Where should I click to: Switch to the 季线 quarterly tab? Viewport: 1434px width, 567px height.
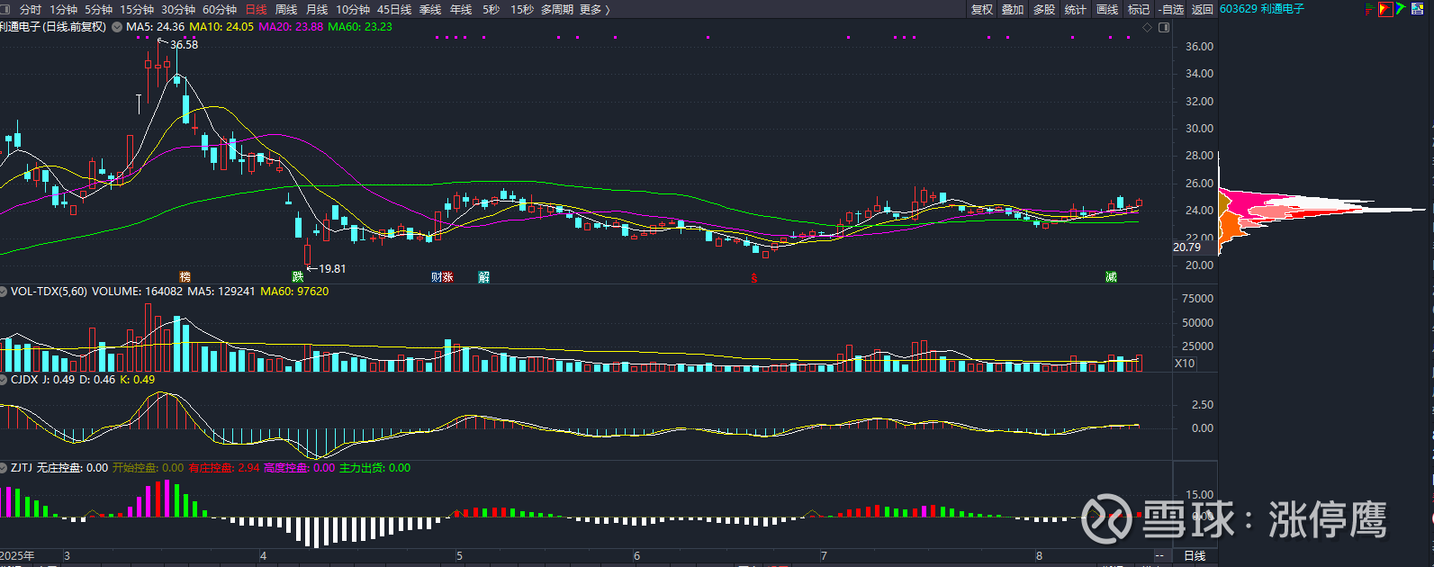430,9
